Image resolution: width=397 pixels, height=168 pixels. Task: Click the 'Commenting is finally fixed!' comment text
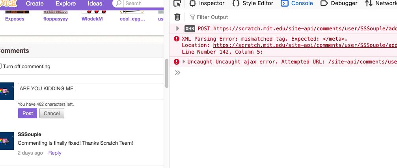click(75, 143)
